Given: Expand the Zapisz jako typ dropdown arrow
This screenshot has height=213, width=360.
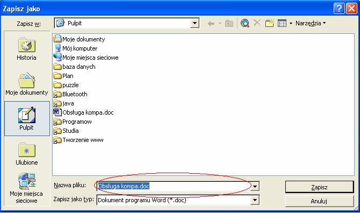Looking at the screenshot, I should coord(255,200).
